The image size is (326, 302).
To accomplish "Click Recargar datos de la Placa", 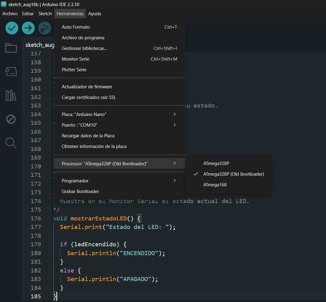I will 120,136.
